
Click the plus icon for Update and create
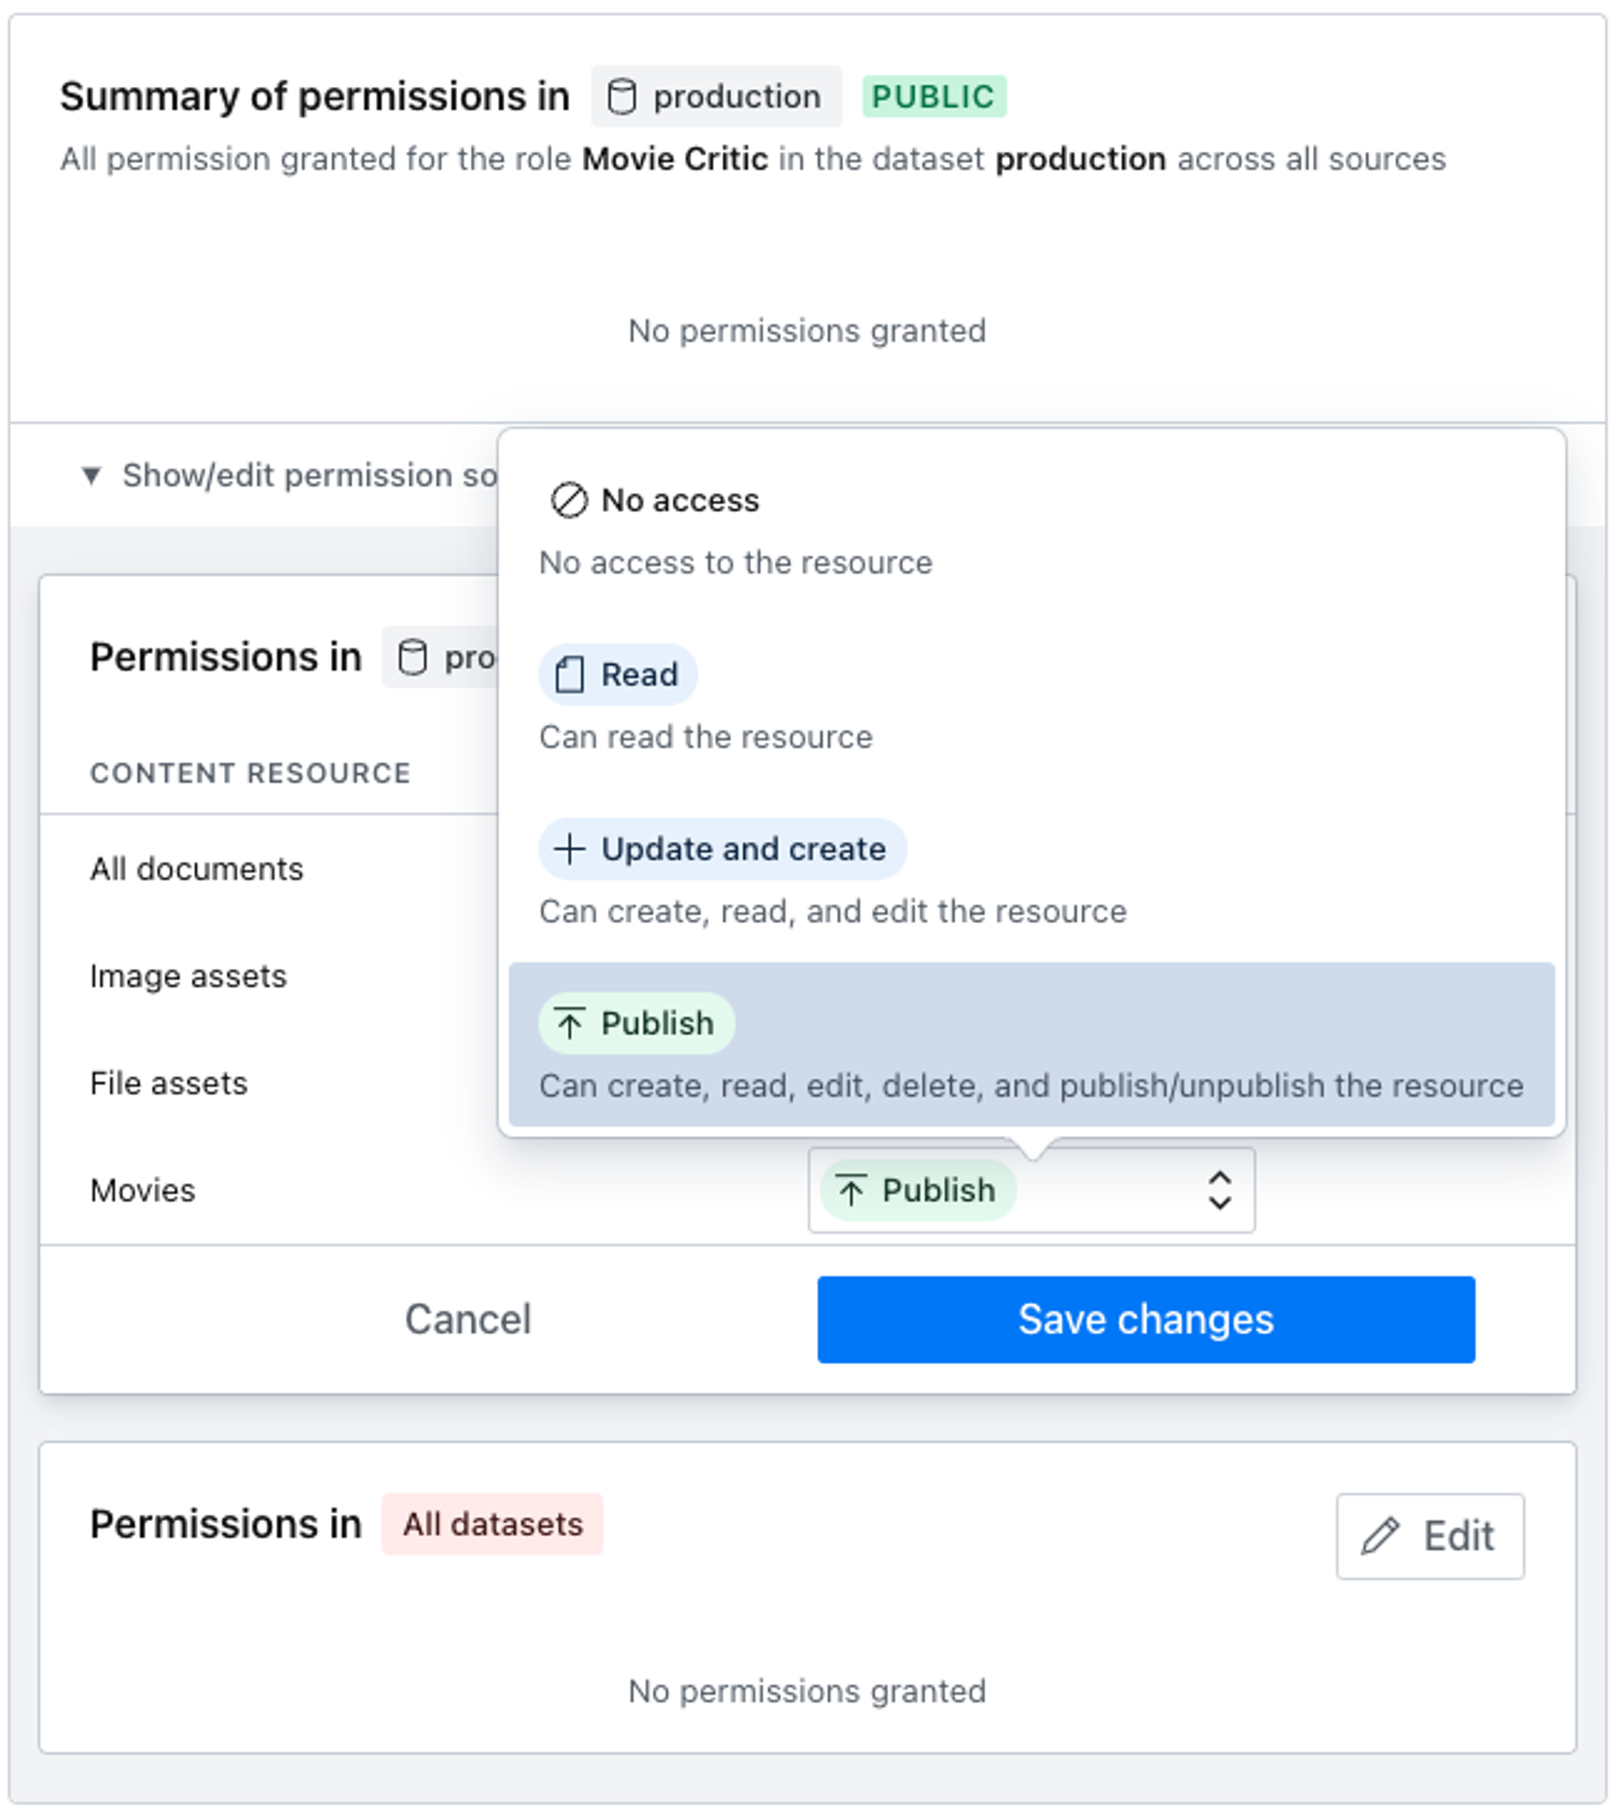[568, 849]
